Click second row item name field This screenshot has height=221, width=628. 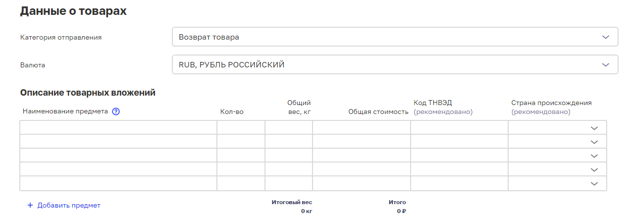coord(118,141)
